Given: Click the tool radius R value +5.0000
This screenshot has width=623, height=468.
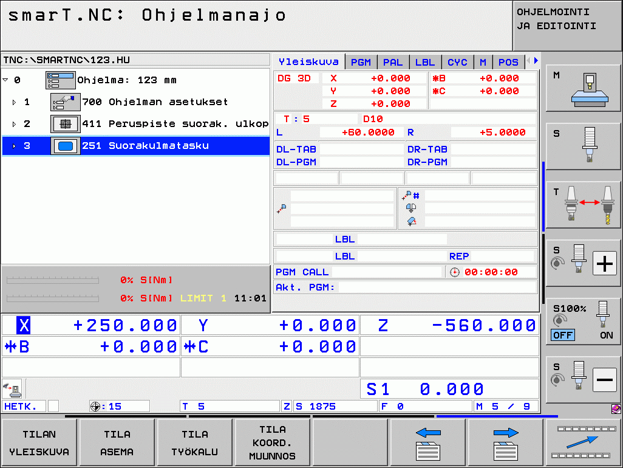Looking at the screenshot, I should click(x=502, y=132).
